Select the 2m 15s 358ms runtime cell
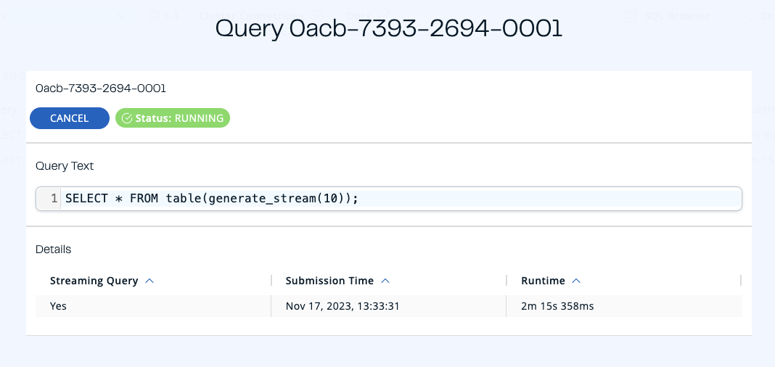 [x=557, y=306]
